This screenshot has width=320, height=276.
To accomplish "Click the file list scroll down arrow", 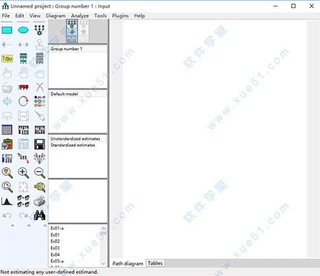I will pos(103,263).
